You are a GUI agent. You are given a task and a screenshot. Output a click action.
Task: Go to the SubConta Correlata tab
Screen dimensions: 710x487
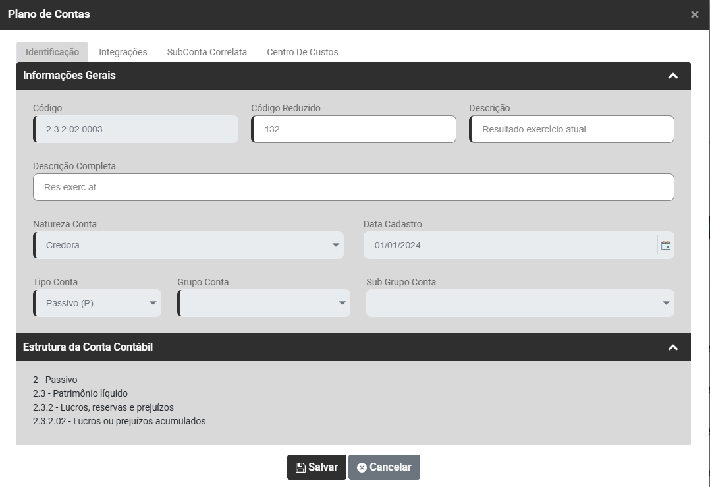point(207,52)
